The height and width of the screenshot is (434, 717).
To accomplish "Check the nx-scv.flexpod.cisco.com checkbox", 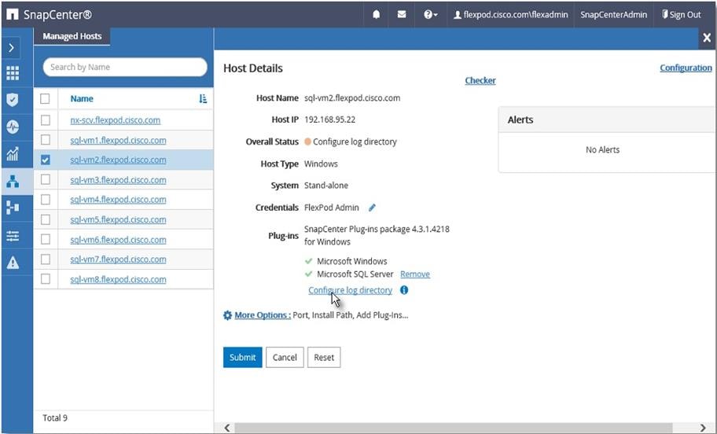I will [x=46, y=120].
